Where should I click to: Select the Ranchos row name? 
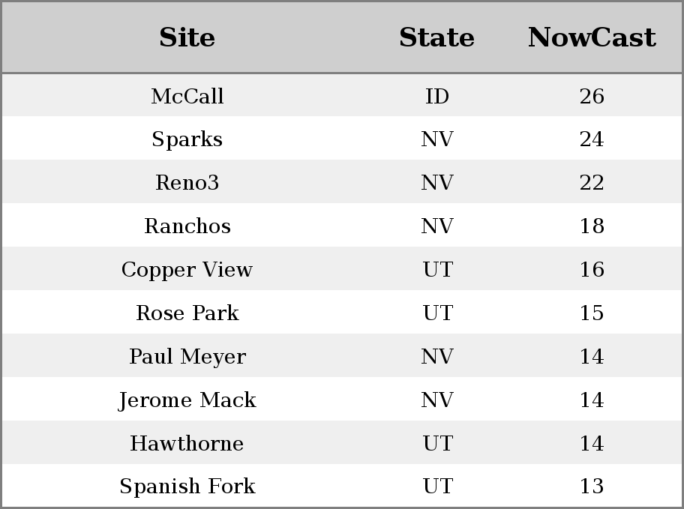[x=187, y=226]
